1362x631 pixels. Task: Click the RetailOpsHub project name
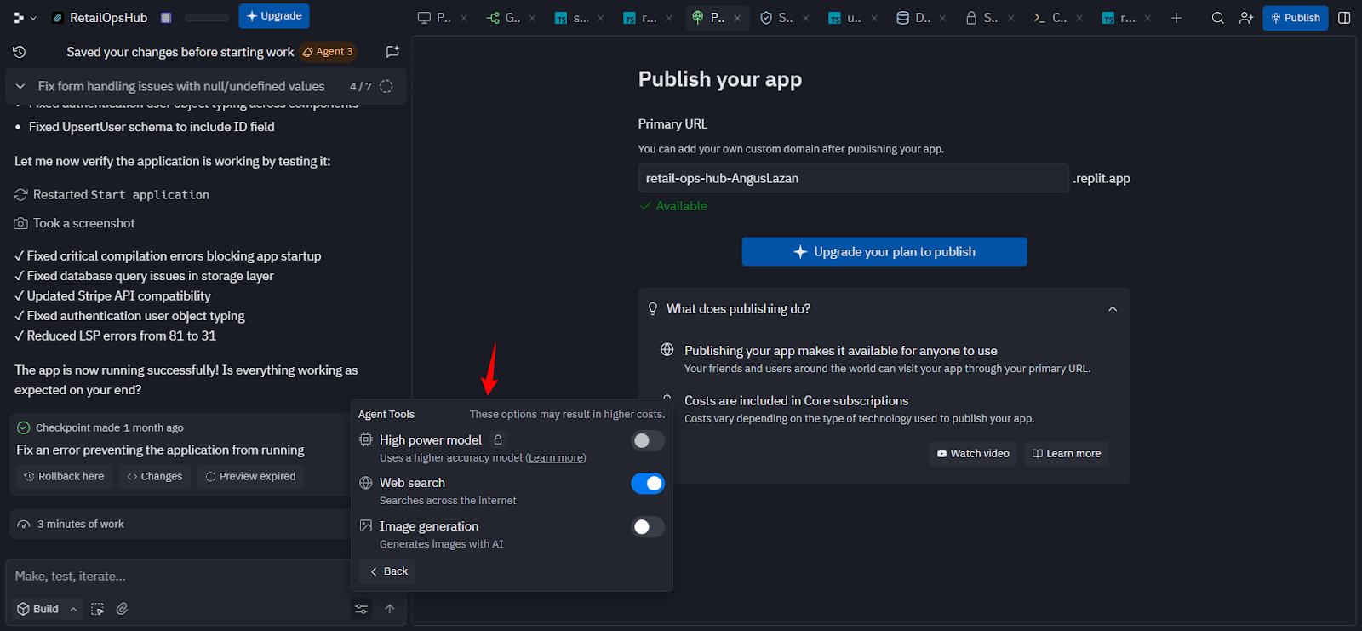(x=108, y=18)
